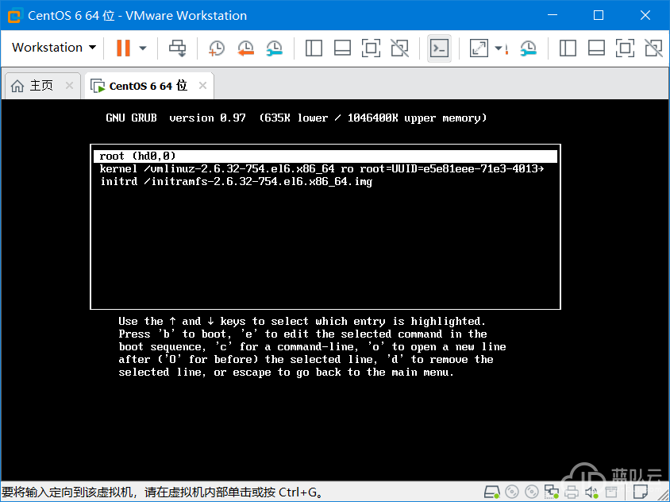The width and height of the screenshot is (670, 502).
Task: Close the CentOS 6 64 位 tab
Action: pos(203,86)
